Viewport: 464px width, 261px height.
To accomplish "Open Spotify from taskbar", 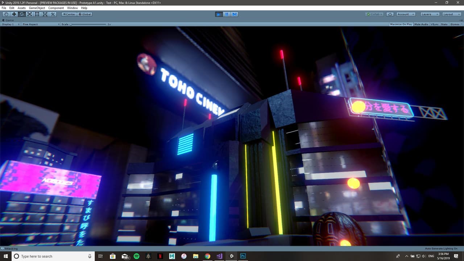I will (137, 256).
